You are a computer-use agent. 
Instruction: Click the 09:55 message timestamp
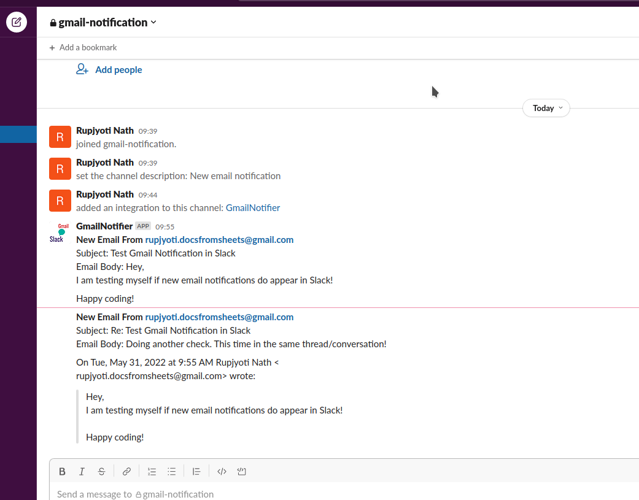(165, 227)
